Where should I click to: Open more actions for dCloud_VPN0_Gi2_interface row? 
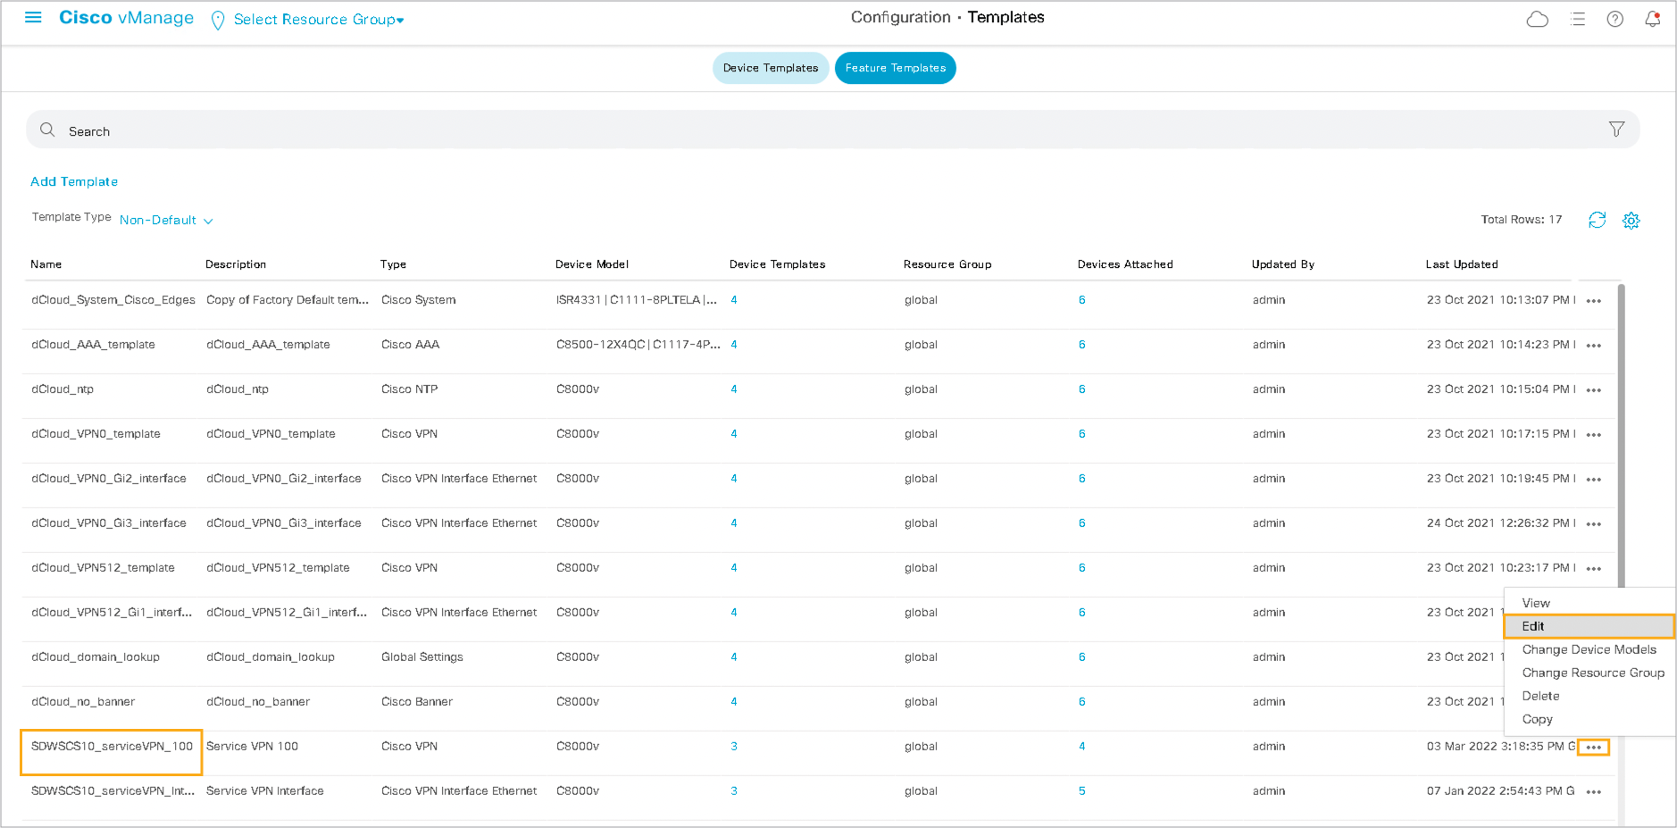pyautogui.click(x=1593, y=480)
